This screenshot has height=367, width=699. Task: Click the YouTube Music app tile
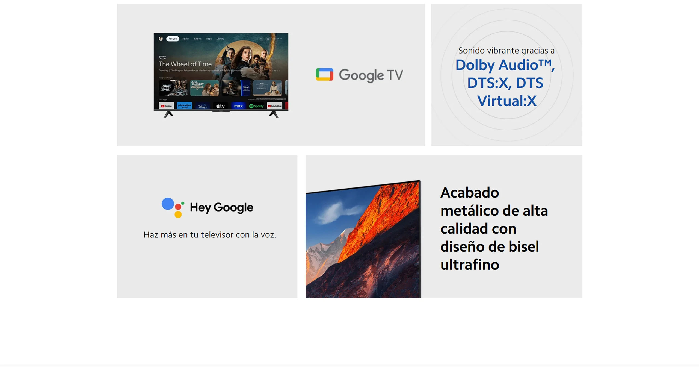pos(274,106)
